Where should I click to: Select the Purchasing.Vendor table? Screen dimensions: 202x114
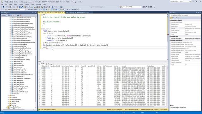[19, 58]
